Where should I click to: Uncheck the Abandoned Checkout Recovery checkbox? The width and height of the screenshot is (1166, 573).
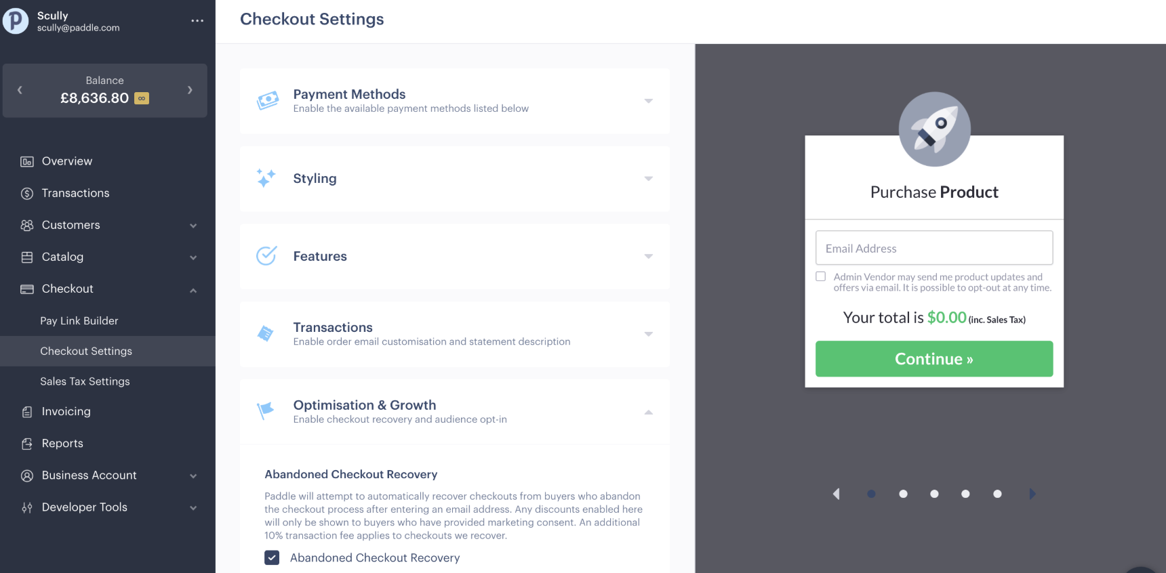tap(272, 557)
